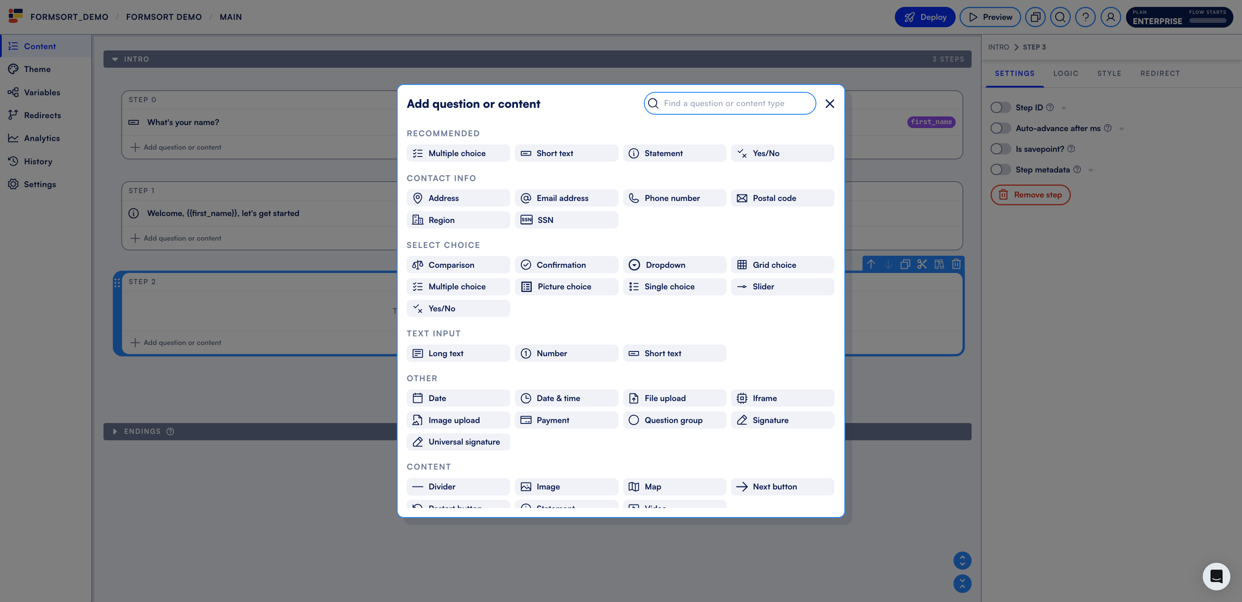Image resolution: width=1242 pixels, height=602 pixels.
Task: Open Analytics in the sidebar
Action: point(46,138)
